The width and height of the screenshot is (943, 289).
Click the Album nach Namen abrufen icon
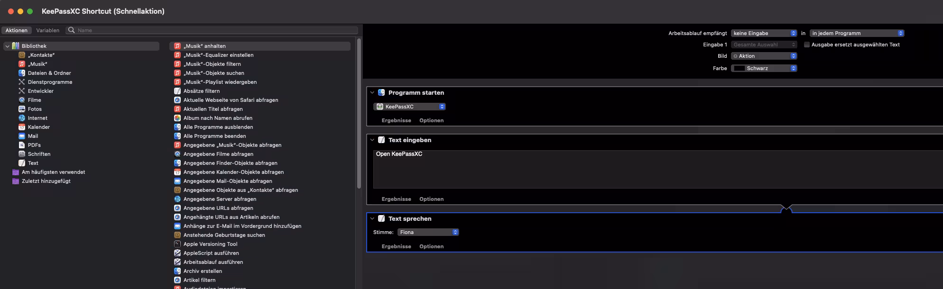(x=177, y=118)
